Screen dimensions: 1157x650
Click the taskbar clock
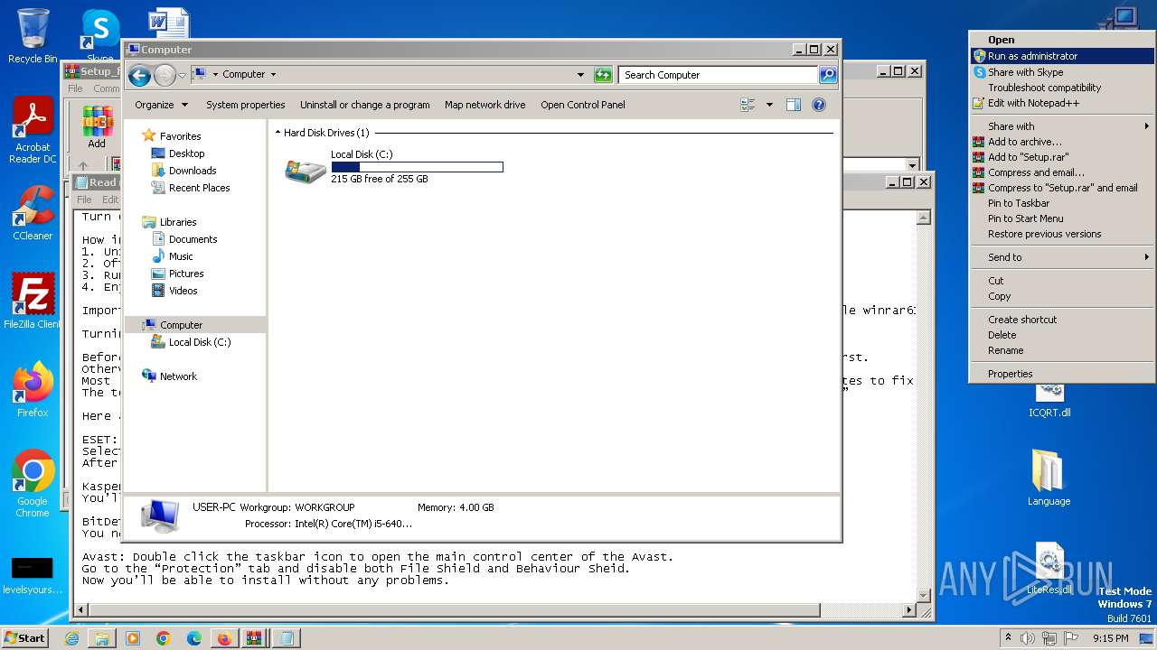(x=1109, y=638)
